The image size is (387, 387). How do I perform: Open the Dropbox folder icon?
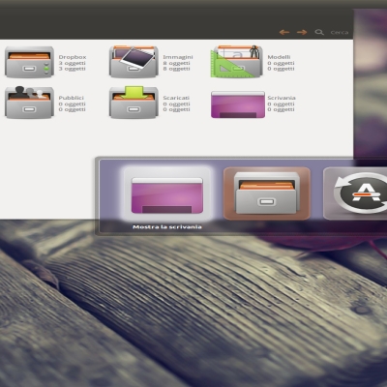(x=29, y=62)
